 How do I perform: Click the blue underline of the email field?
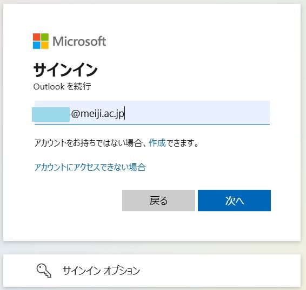152,125
